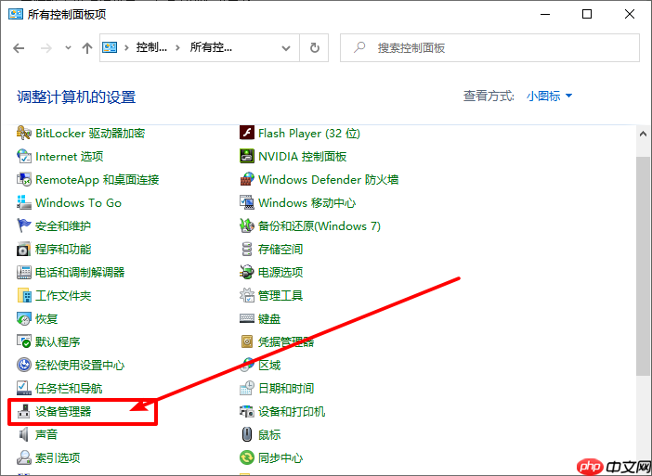Open the 恢复 text link
Image resolution: width=652 pixels, height=476 pixels.
point(46,319)
